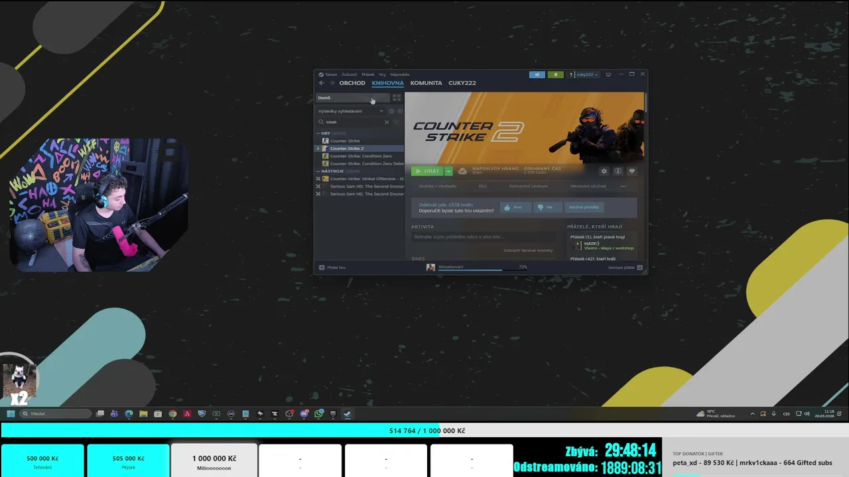Open the Věrnostní obchod link

pyautogui.click(x=588, y=186)
